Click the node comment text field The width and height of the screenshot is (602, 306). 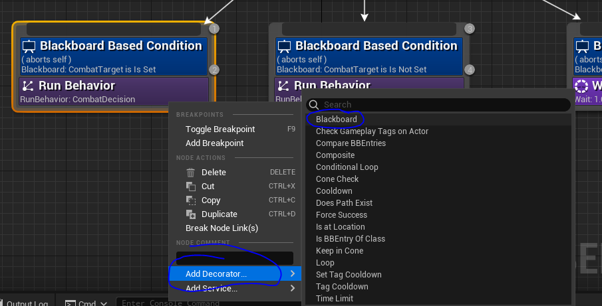click(x=235, y=258)
